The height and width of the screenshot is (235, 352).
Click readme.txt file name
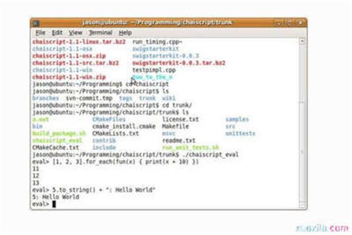pos(179,140)
